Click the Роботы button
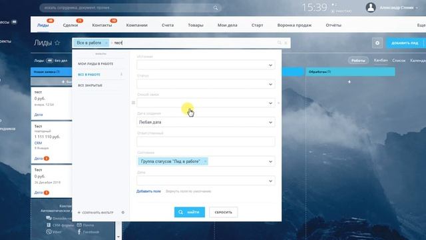This screenshot has height=240, width=426. point(358,61)
